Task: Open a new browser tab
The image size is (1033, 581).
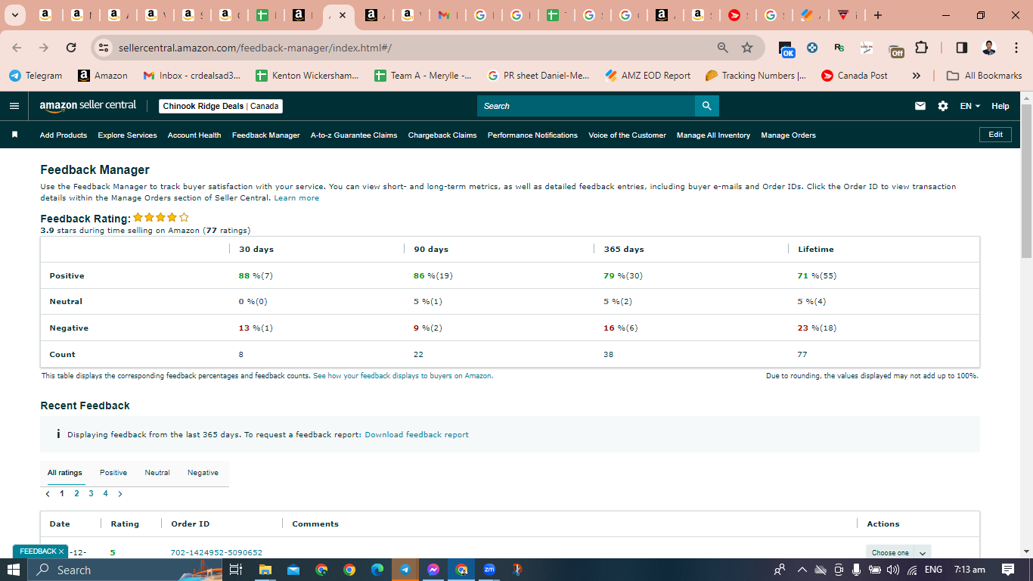Action: [877, 15]
